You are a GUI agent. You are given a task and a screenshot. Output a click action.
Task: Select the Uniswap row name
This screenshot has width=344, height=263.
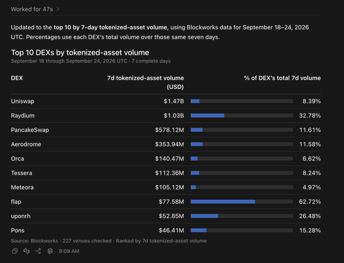[x=23, y=101]
